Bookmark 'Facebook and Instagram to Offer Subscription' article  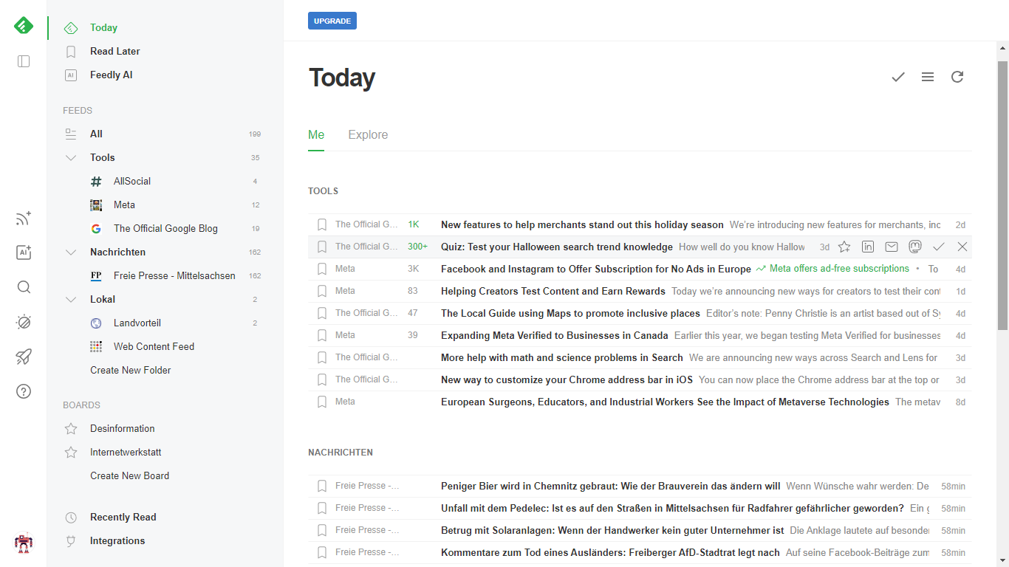pos(322,269)
